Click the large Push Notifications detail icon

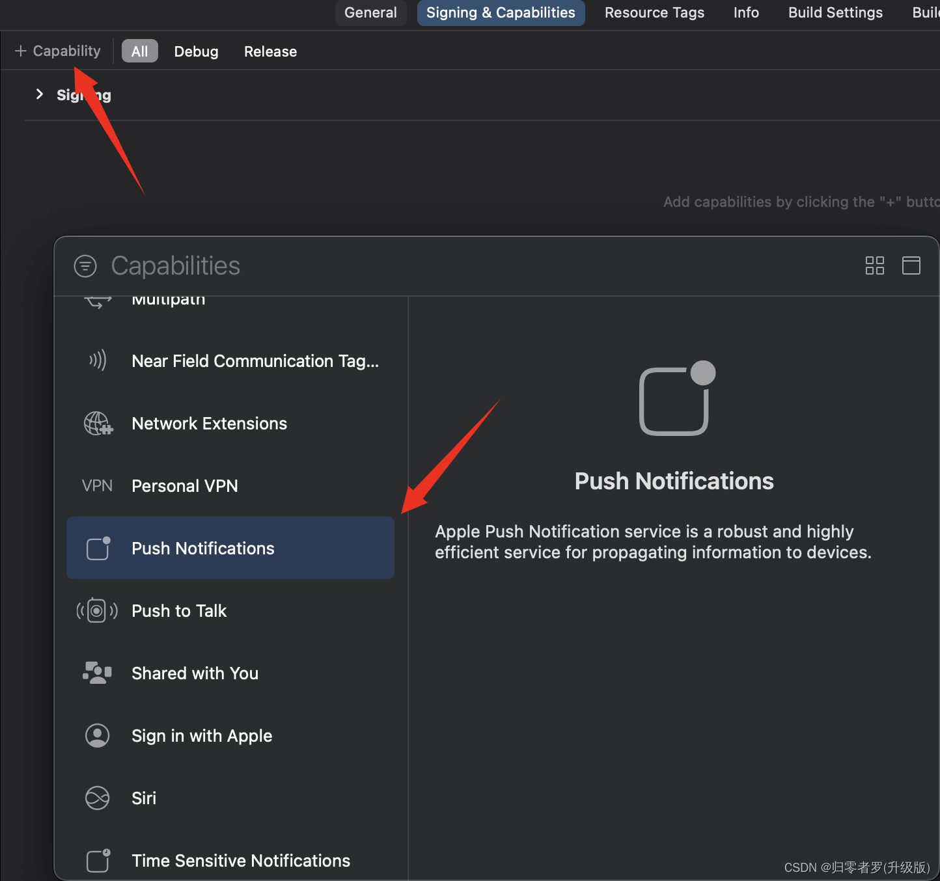click(x=677, y=398)
